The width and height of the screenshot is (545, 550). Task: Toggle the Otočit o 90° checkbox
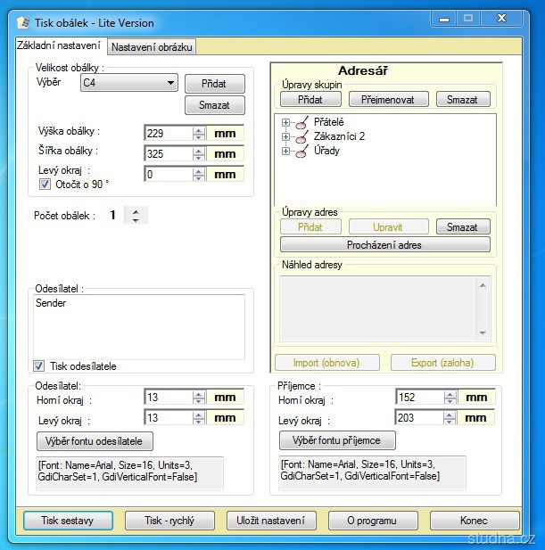(45, 185)
